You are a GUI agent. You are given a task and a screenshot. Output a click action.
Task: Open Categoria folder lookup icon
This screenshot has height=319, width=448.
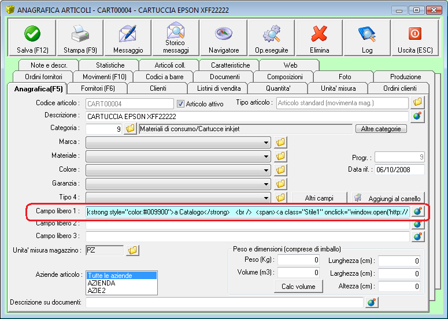coord(130,129)
